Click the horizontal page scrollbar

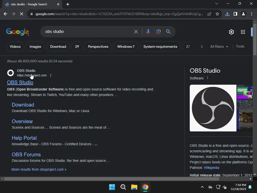click(x=111, y=179)
